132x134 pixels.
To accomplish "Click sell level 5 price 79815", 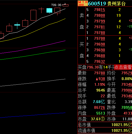I will pos(100,10).
